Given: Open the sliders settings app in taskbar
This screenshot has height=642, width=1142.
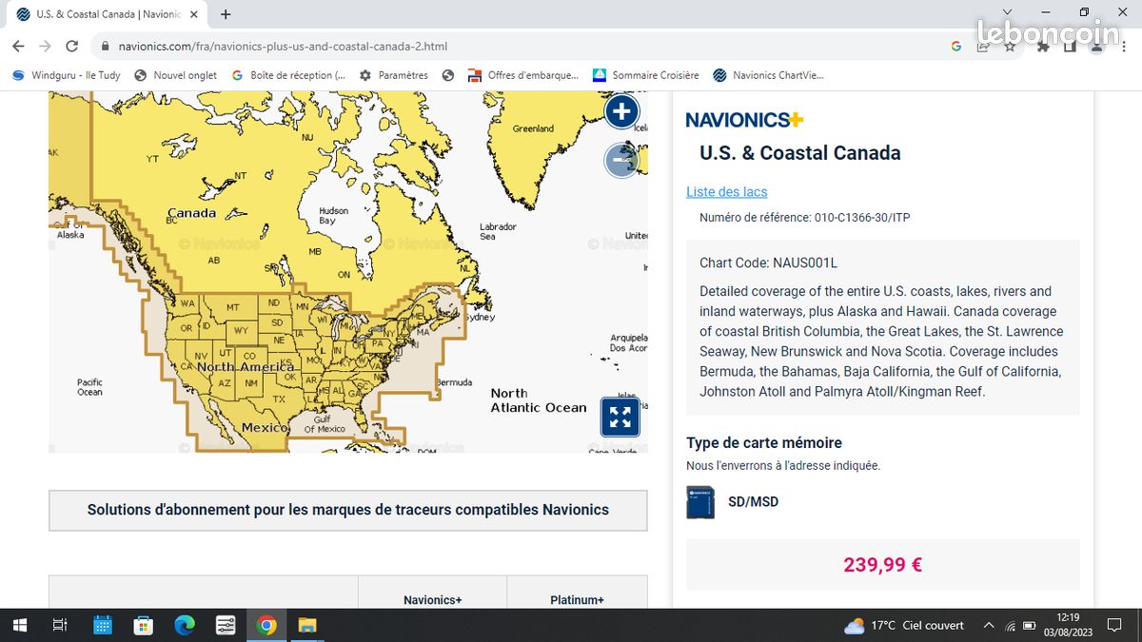Looking at the screenshot, I should pos(226,625).
